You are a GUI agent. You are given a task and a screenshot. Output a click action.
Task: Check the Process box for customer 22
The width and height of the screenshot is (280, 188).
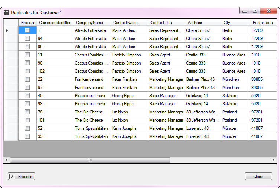27,79
